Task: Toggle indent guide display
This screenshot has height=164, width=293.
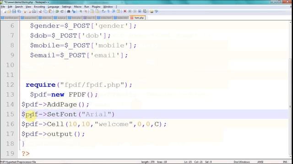Action: pyautogui.click(x=114, y=11)
